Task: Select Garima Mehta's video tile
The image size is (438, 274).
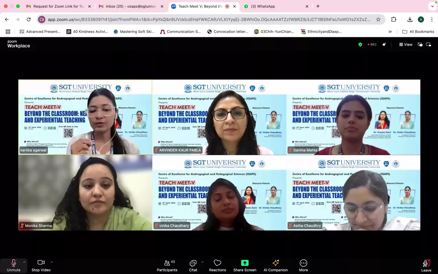Action: [353, 117]
